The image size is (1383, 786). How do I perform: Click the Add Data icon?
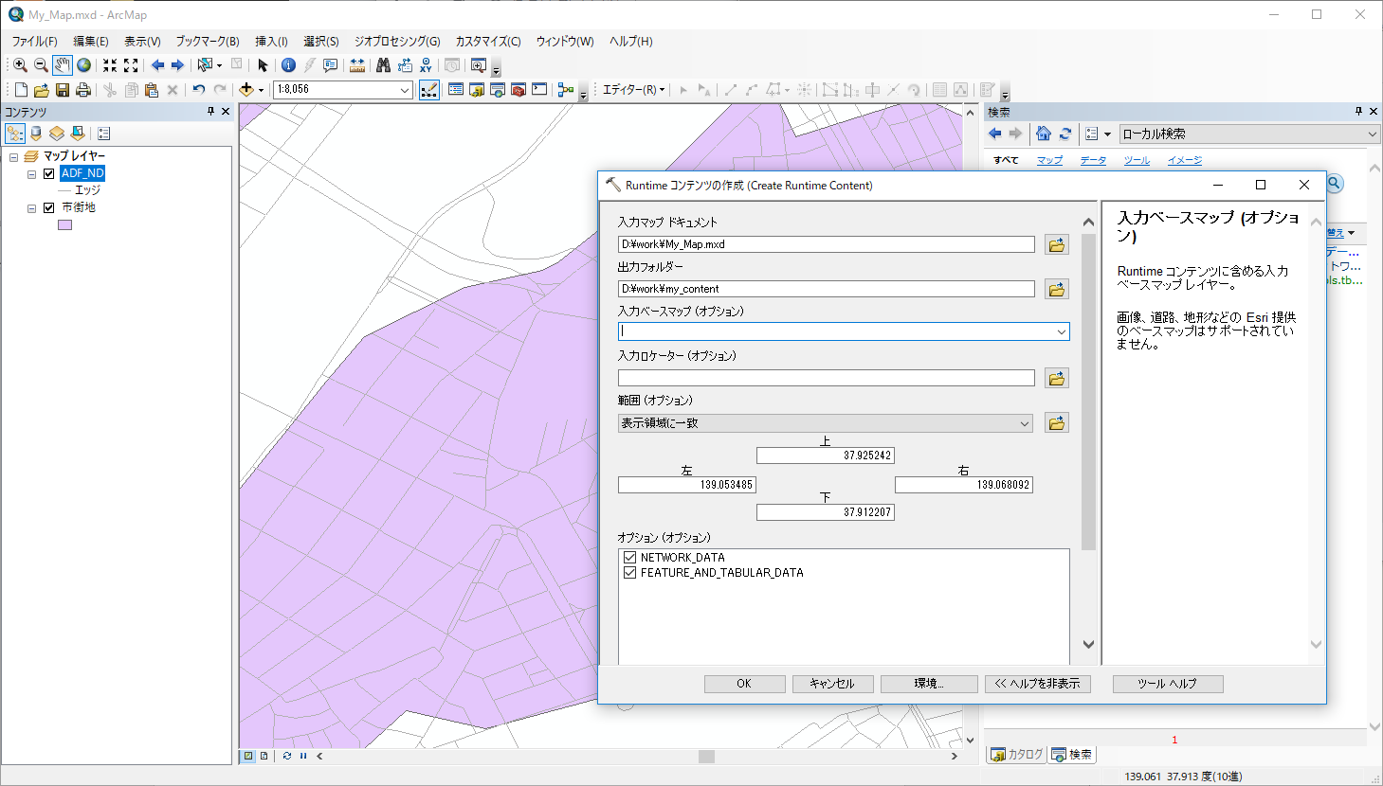click(x=246, y=90)
